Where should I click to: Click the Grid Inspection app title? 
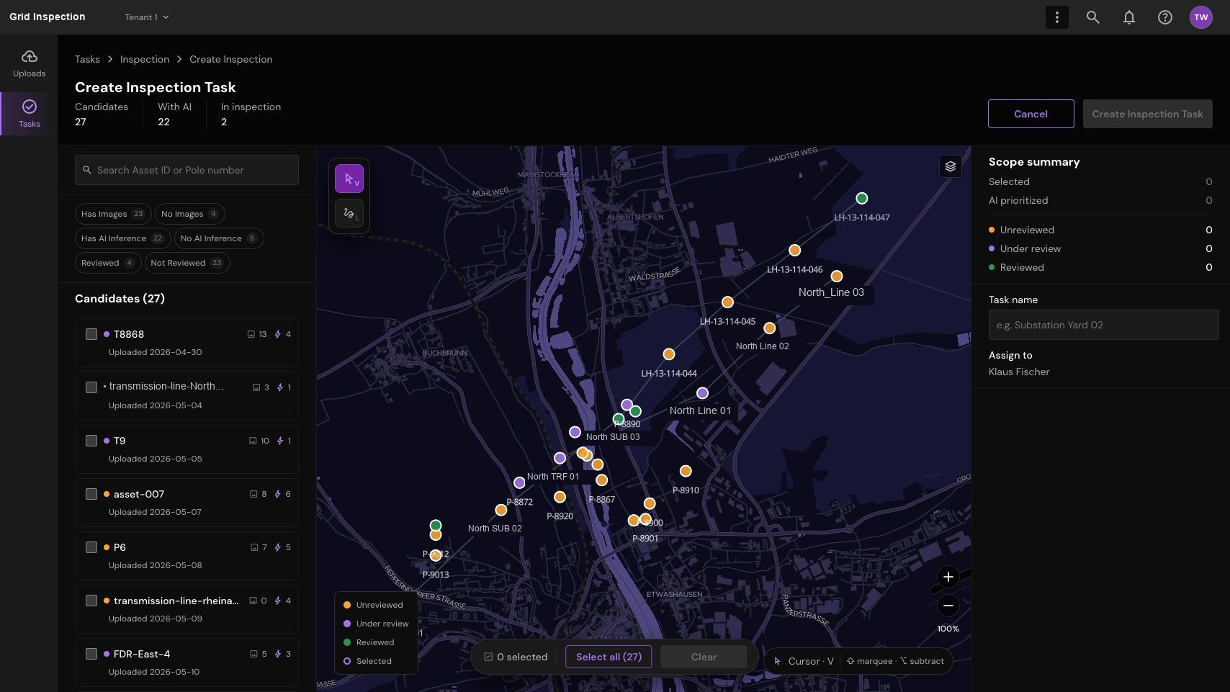tap(48, 17)
